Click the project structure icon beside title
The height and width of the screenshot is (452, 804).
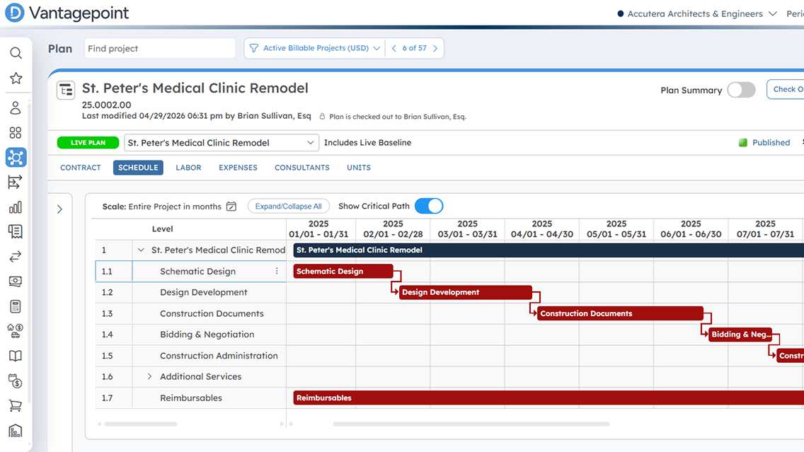66,91
